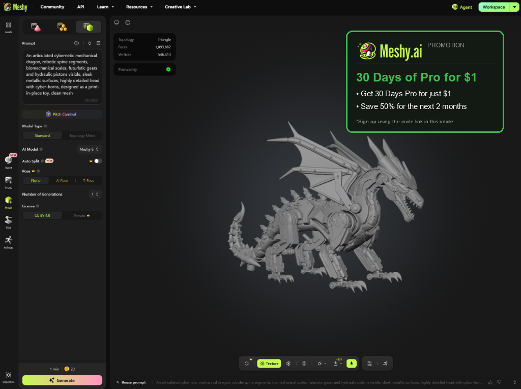This screenshot has width=521, height=389.
Task: Click the green download button
Action: click(352, 364)
